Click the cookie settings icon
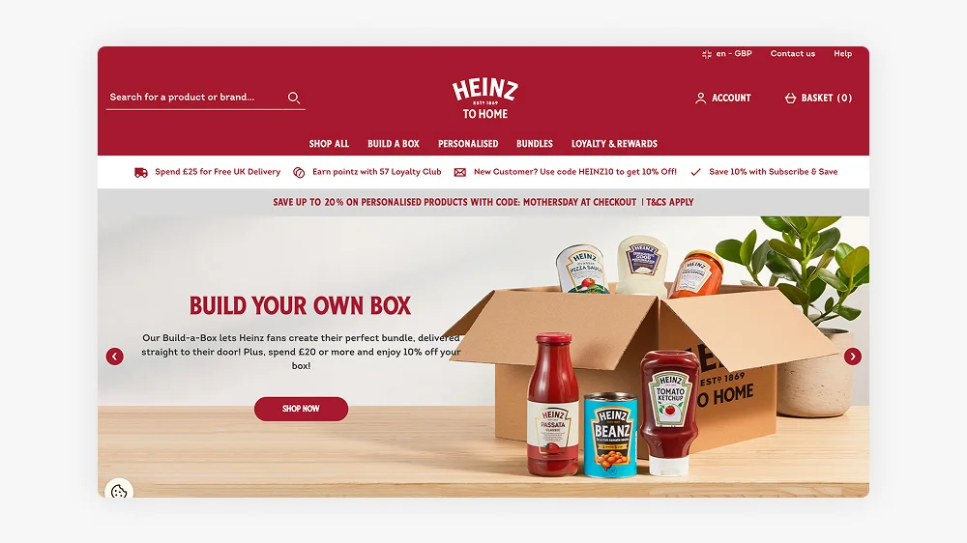The image size is (967, 543). click(118, 491)
